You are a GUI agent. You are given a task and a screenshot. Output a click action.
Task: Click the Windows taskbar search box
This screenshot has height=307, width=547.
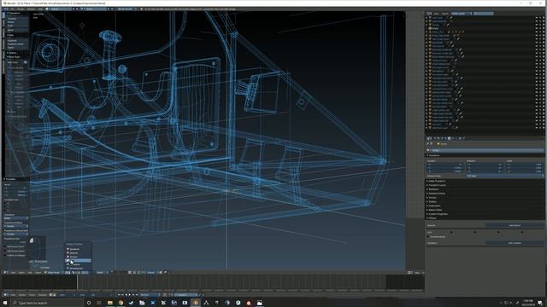tap(47, 303)
